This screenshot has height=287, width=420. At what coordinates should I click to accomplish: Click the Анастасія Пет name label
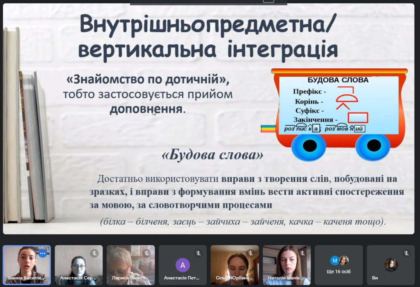click(182, 278)
